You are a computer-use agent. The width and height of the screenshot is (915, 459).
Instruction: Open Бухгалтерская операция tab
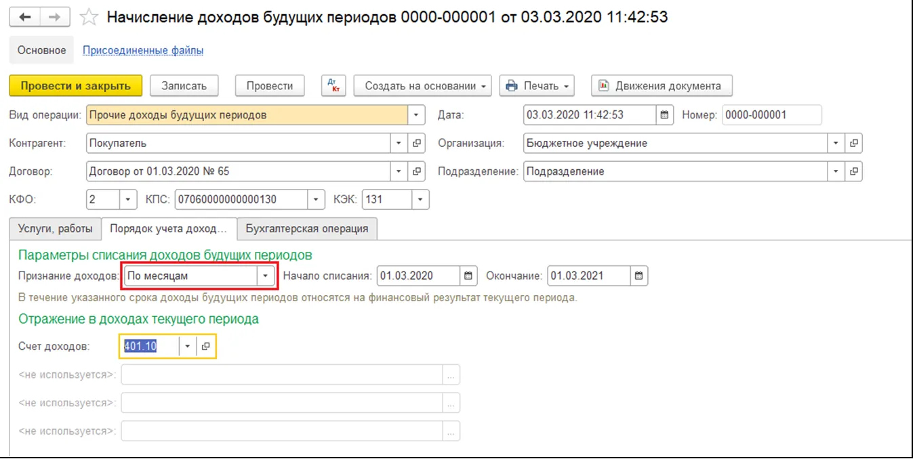click(307, 229)
